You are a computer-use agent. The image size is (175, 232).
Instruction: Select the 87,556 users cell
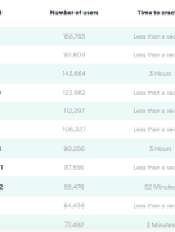(x=74, y=168)
